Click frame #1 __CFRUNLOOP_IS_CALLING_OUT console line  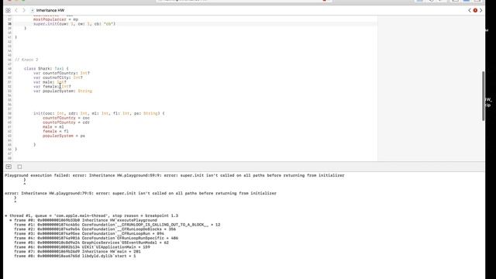[x=117, y=225]
